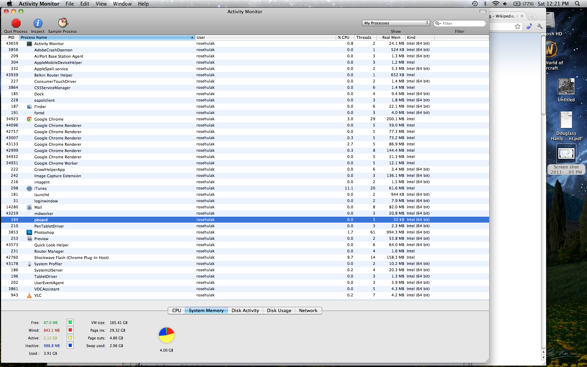
Task: Switch to the Network tab
Action: coord(308,310)
